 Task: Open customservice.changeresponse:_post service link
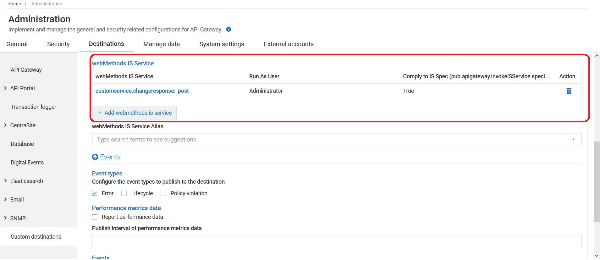142,91
